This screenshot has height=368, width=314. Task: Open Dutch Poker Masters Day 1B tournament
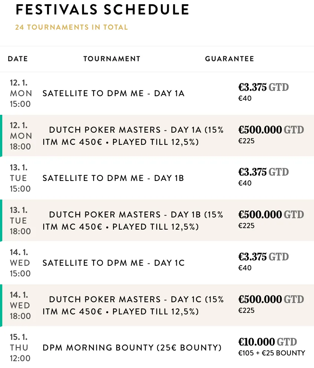click(x=133, y=221)
